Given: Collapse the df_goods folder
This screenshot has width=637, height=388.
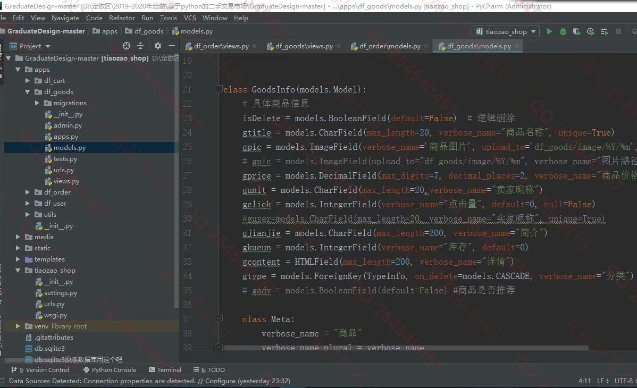Looking at the screenshot, I should (27, 92).
